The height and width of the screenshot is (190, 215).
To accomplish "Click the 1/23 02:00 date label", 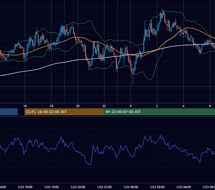I will (157, 187).
